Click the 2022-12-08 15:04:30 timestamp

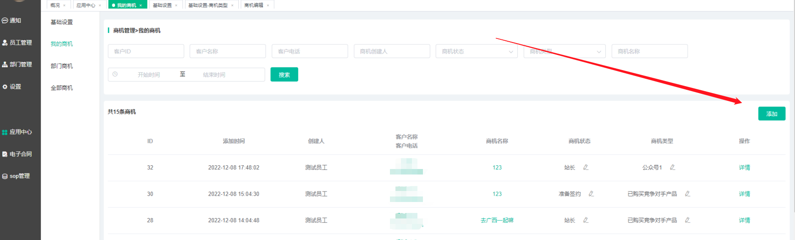(234, 194)
